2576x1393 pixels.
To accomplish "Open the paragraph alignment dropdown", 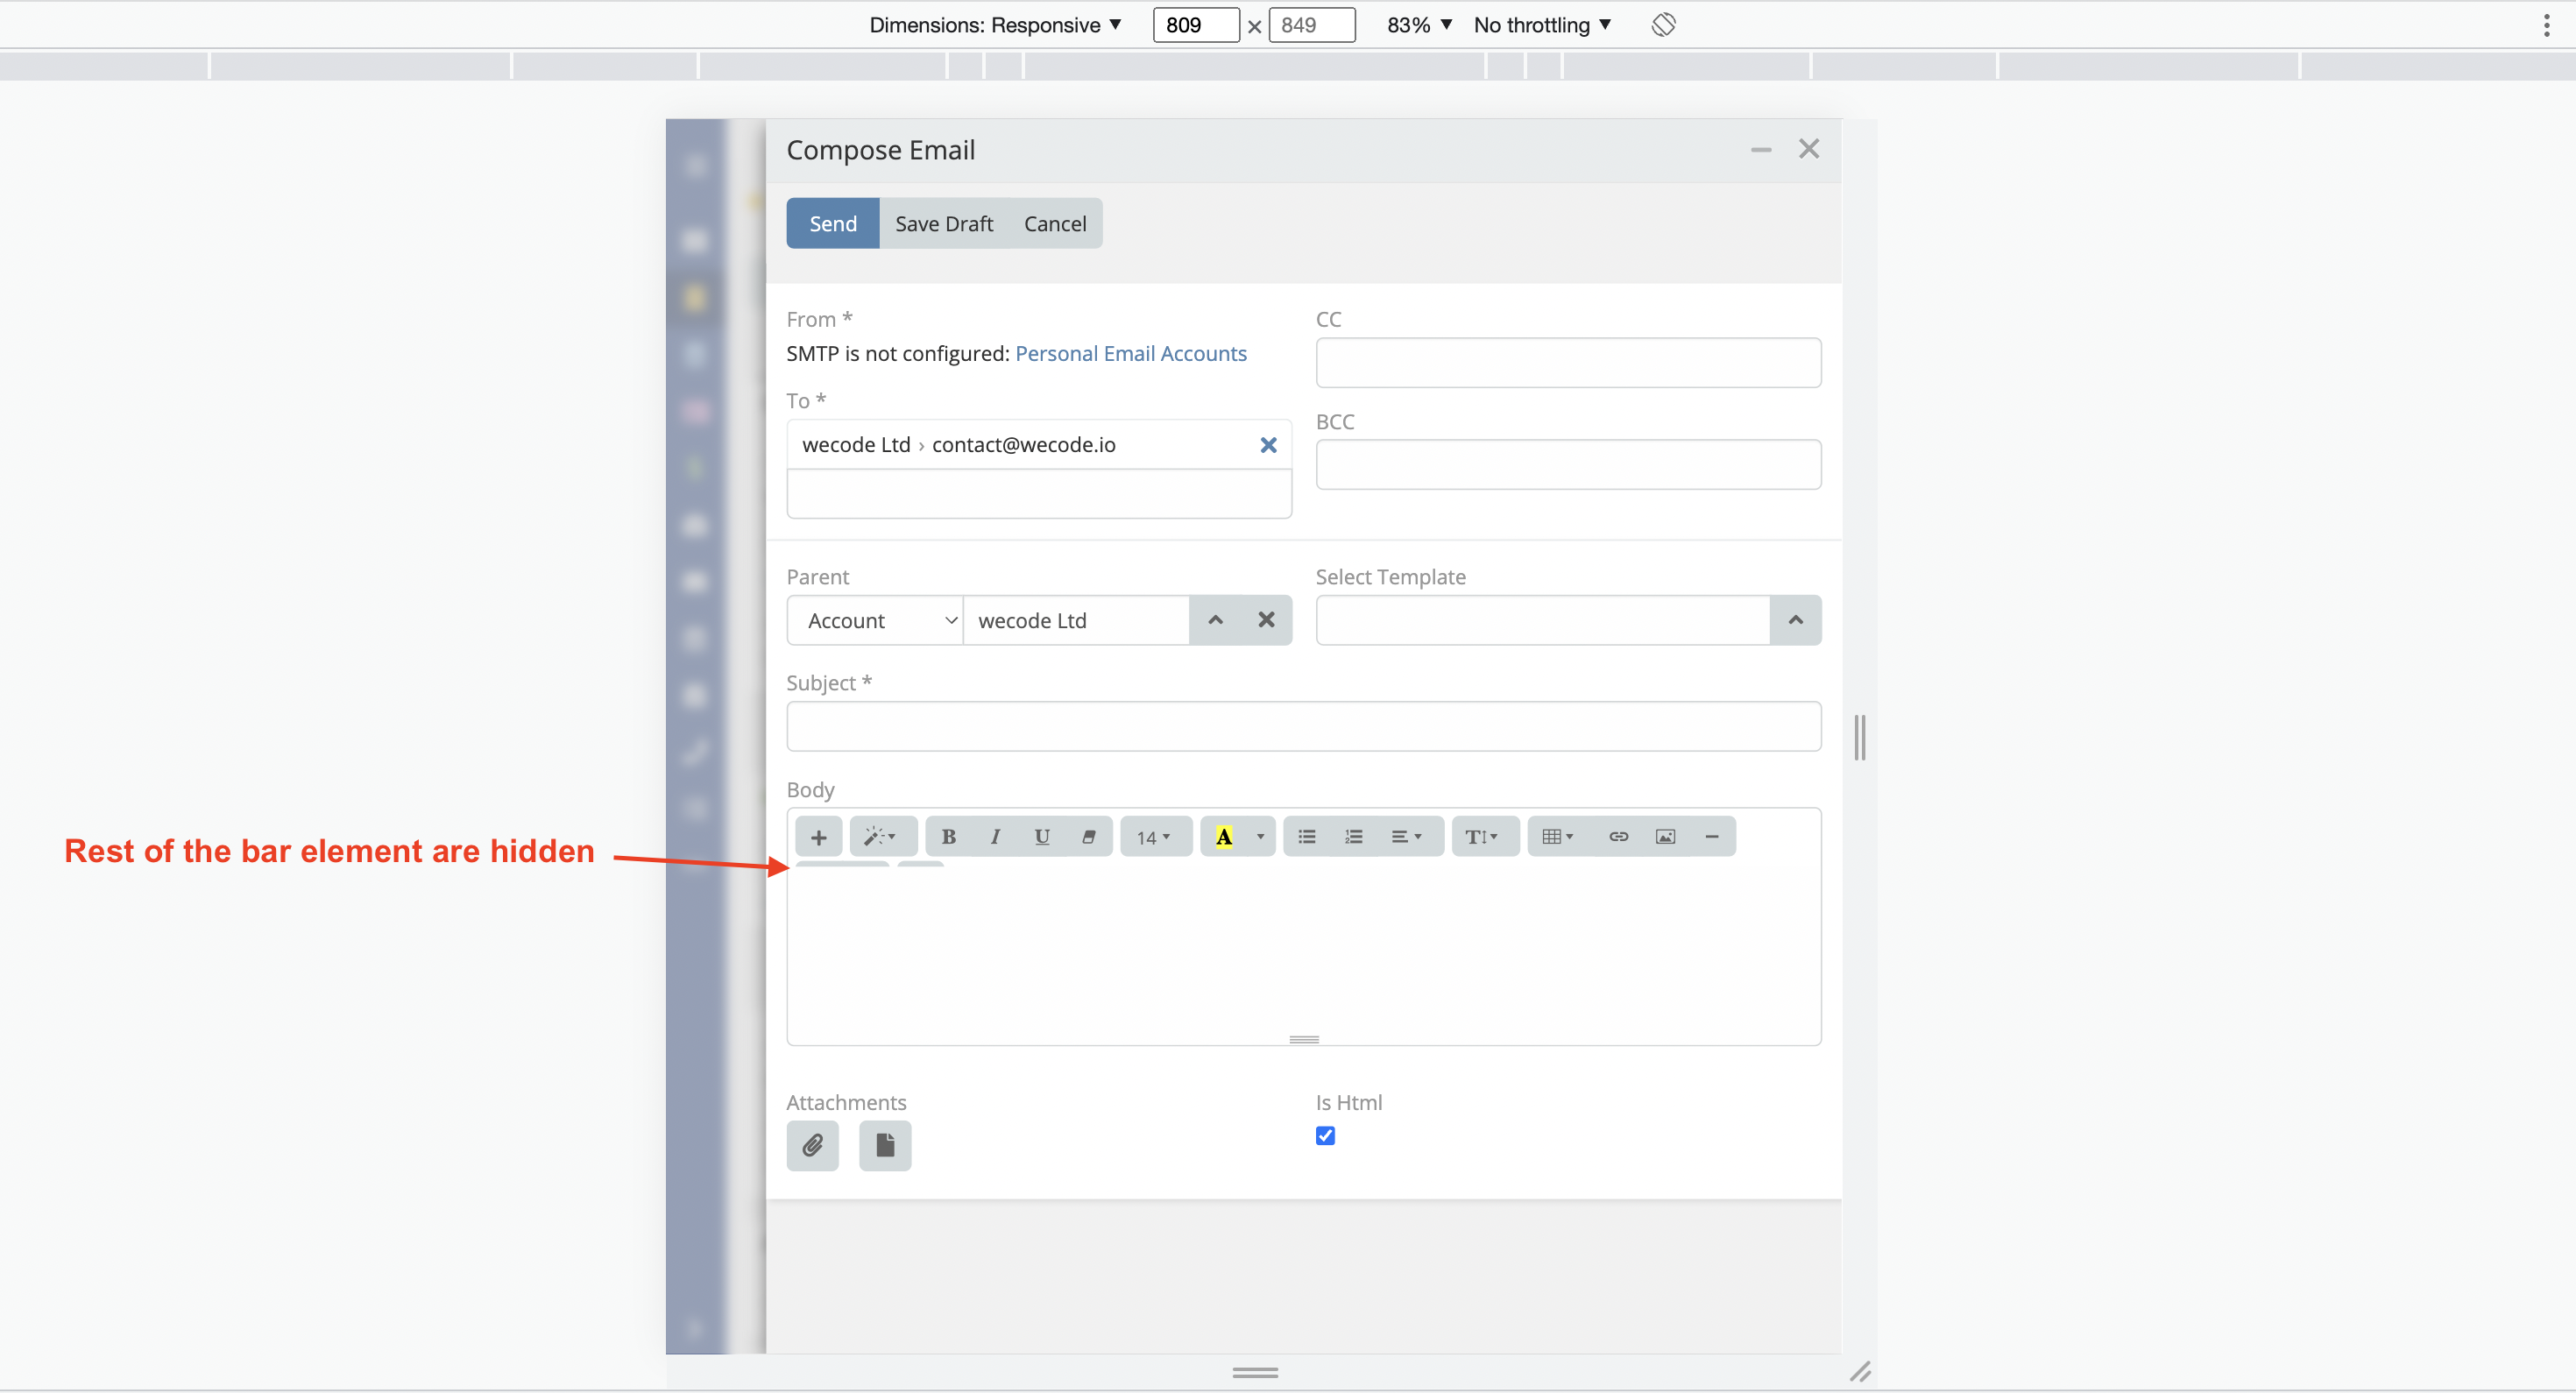I will click(1408, 836).
